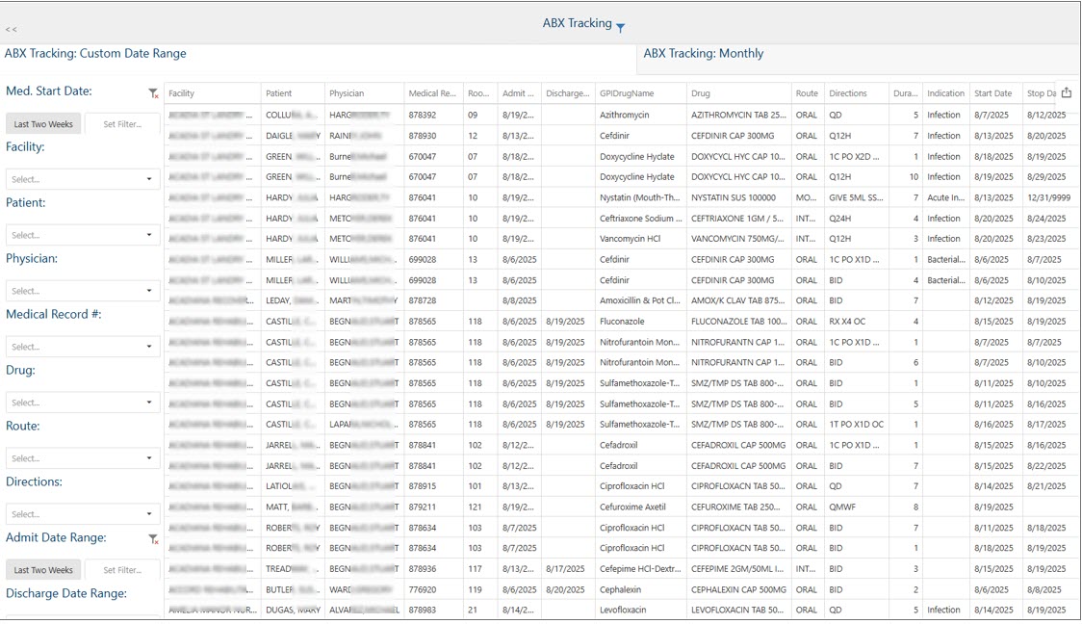
Task: Open the Drug filter dropdown
Action: [83, 403]
